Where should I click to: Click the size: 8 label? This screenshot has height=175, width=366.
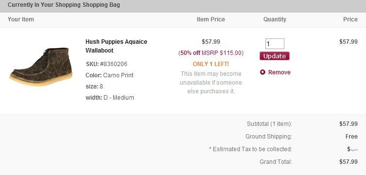[x=94, y=87]
